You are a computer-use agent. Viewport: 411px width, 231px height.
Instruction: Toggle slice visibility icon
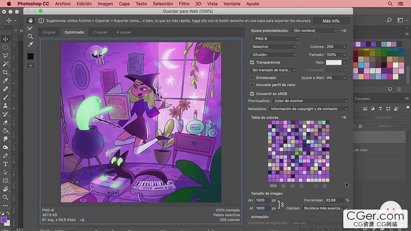pyautogui.click(x=30, y=65)
